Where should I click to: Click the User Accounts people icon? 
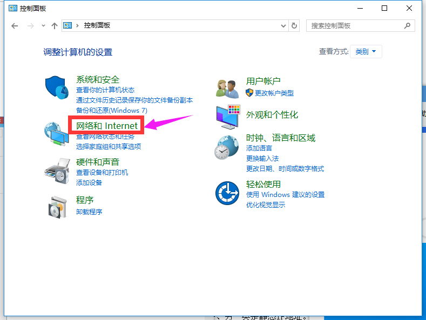[227, 87]
